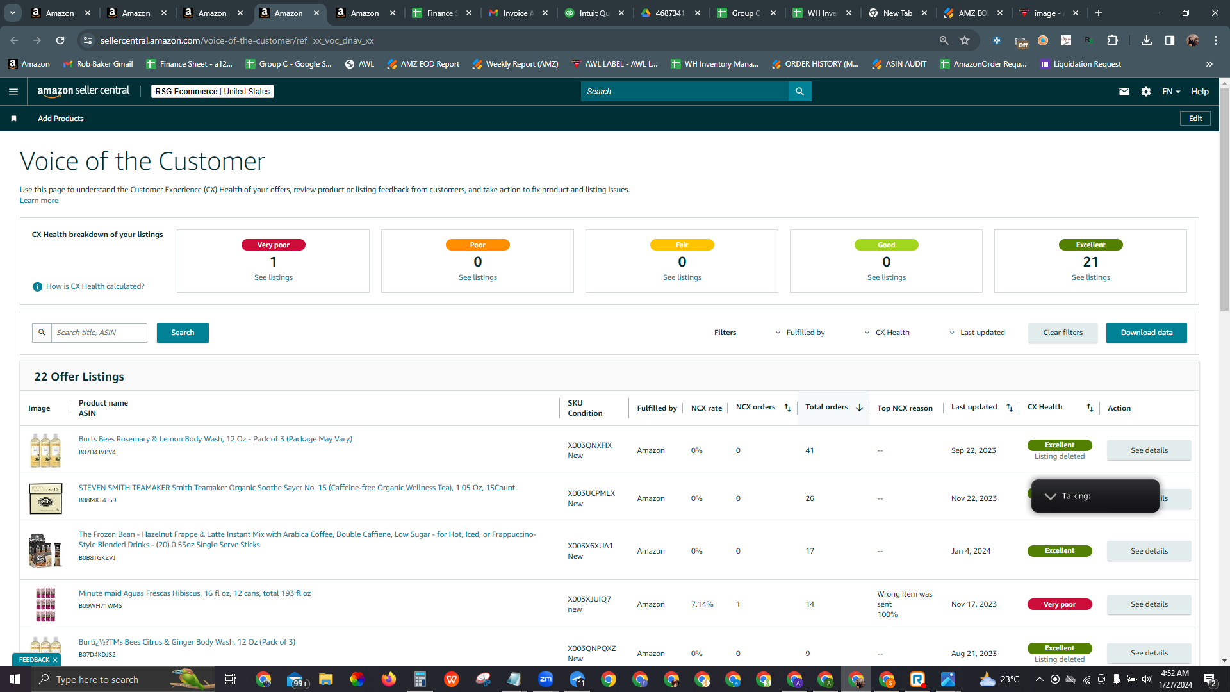Open the EN language dropdown

tap(1171, 92)
